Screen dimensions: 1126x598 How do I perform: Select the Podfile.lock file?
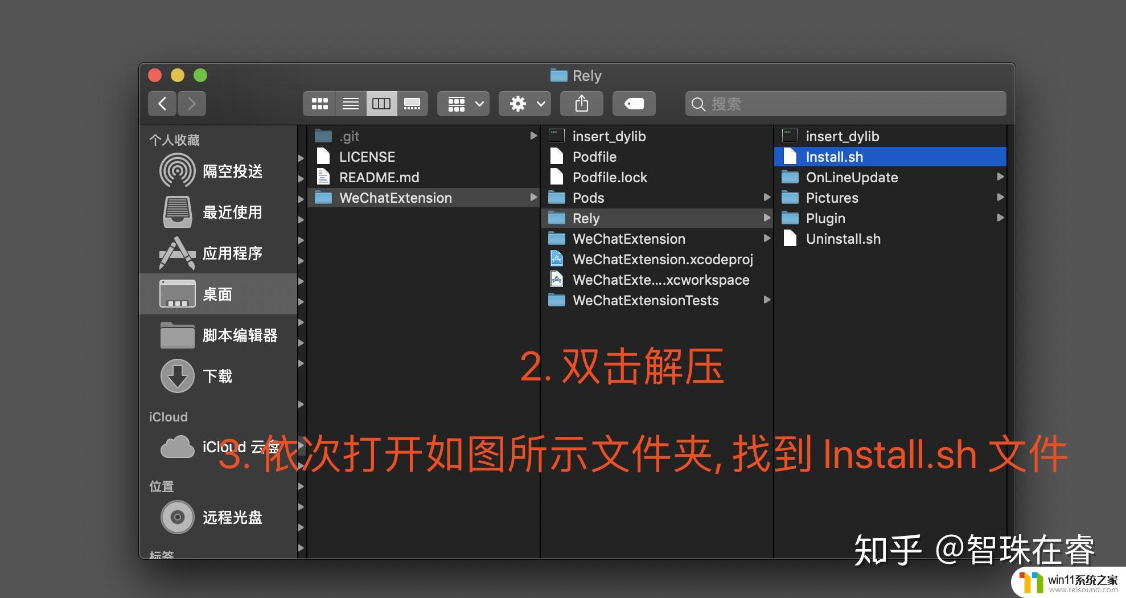point(657,177)
